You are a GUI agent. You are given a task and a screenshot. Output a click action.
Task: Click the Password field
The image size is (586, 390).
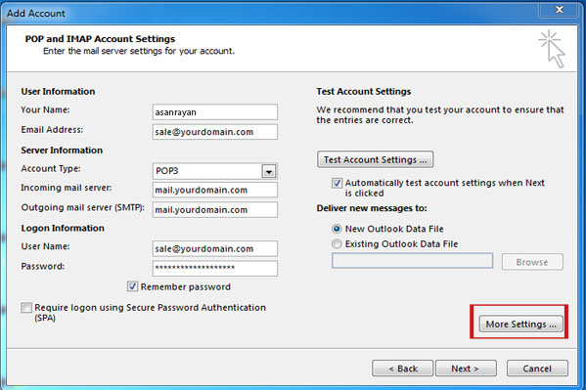click(x=215, y=268)
